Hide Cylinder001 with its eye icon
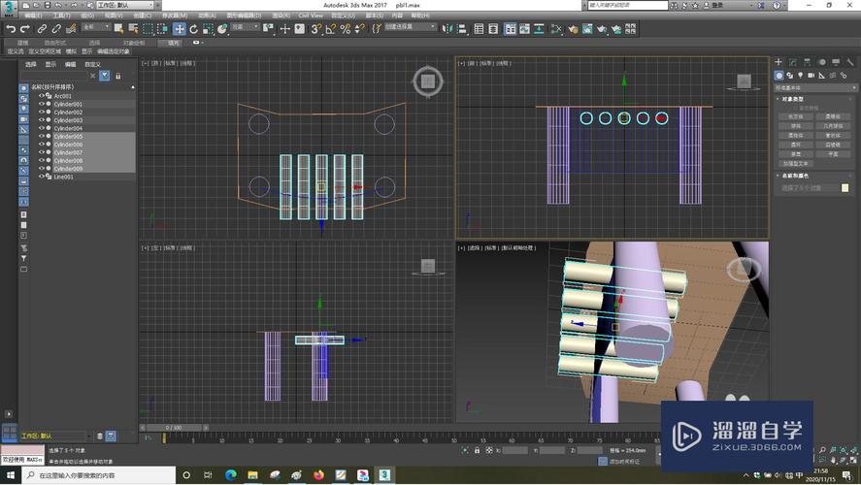 (41, 104)
